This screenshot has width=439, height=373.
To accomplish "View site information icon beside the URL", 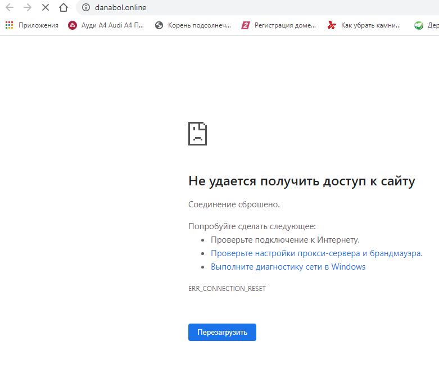I will (86, 8).
